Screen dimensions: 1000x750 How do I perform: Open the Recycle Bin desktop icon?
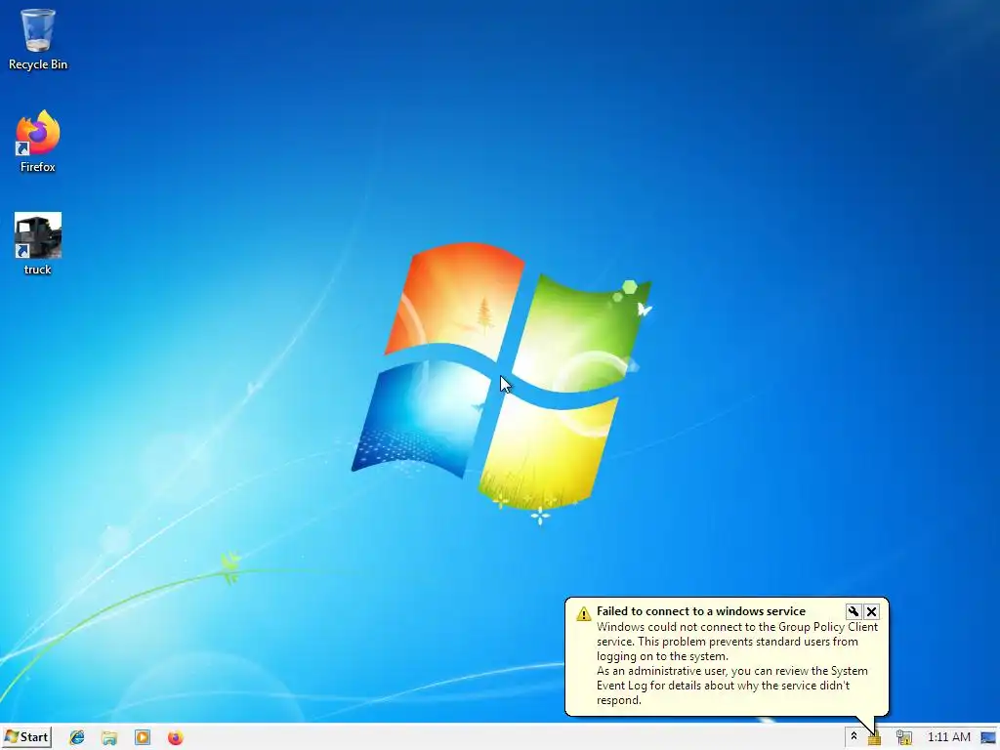(x=38, y=38)
